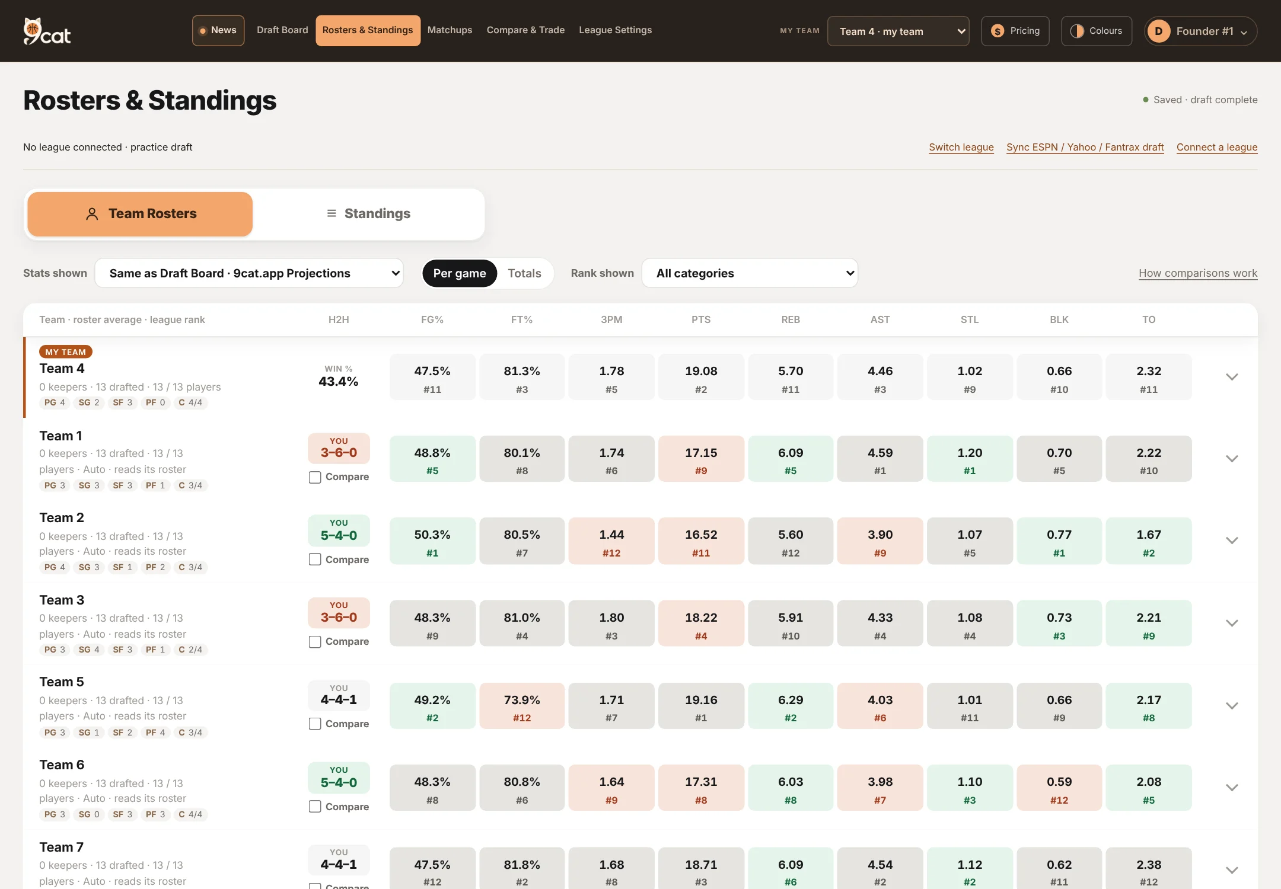Image resolution: width=1281 pixels, height=889 pixels.
Task: Click the PTS column header
Action: click(x=701, y=320)
